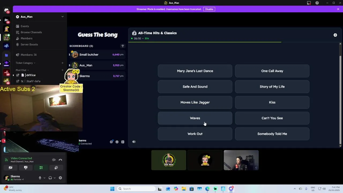Open Microsoft Store from taskbar

[192, 189]
